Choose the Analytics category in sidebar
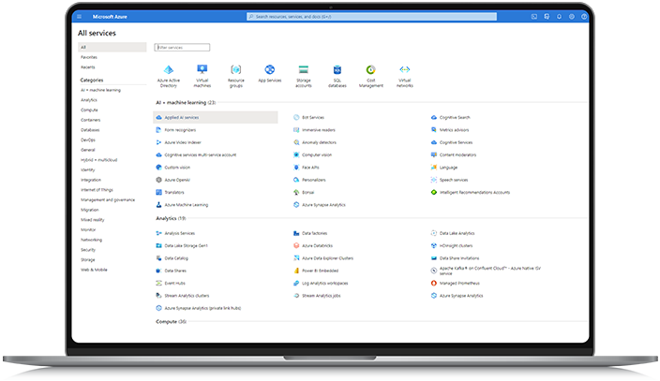Screen dimensions: 660x381 89,100
